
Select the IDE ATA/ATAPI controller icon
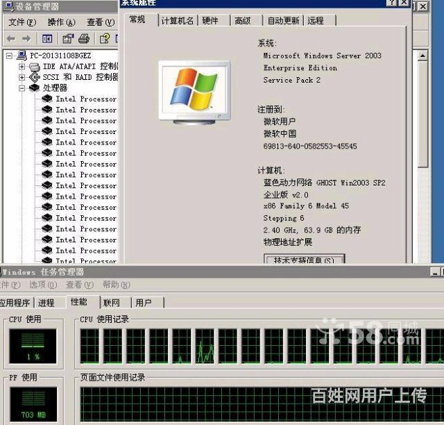(x=34, y=67)
